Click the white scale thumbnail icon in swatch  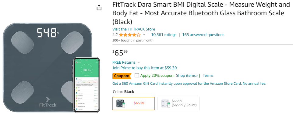166,103
